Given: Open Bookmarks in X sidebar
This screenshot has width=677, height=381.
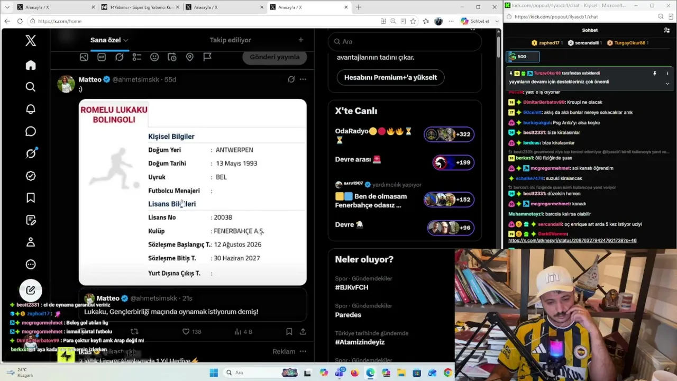Looking at the screenshot, I should point(31,198).
